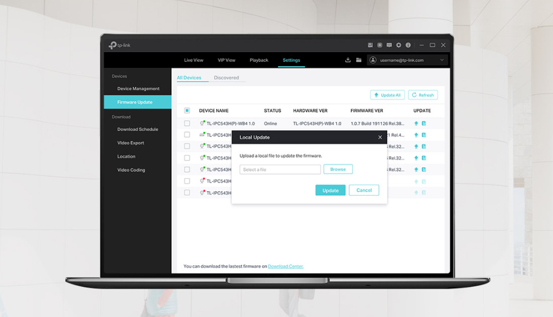Screen dimensions: 553x317
Task: Click online upgrade arrow for TL-IPC543H(P)-WB4 1.0 row
Action: click(416, 124)
